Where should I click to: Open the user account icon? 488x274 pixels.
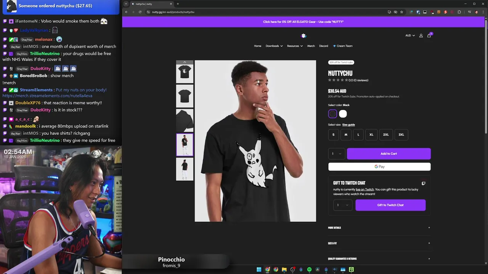(x=421, y=35)
